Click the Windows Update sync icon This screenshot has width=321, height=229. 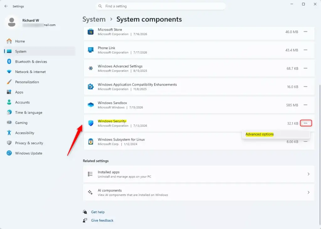[9, 153]
